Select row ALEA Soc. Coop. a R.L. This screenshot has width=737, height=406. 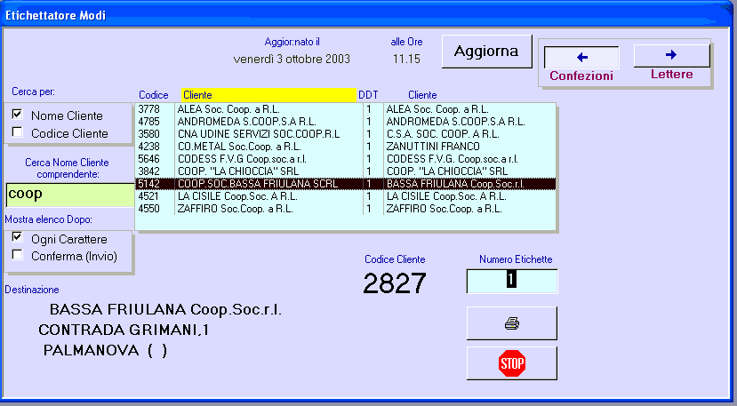pos(346,109)
